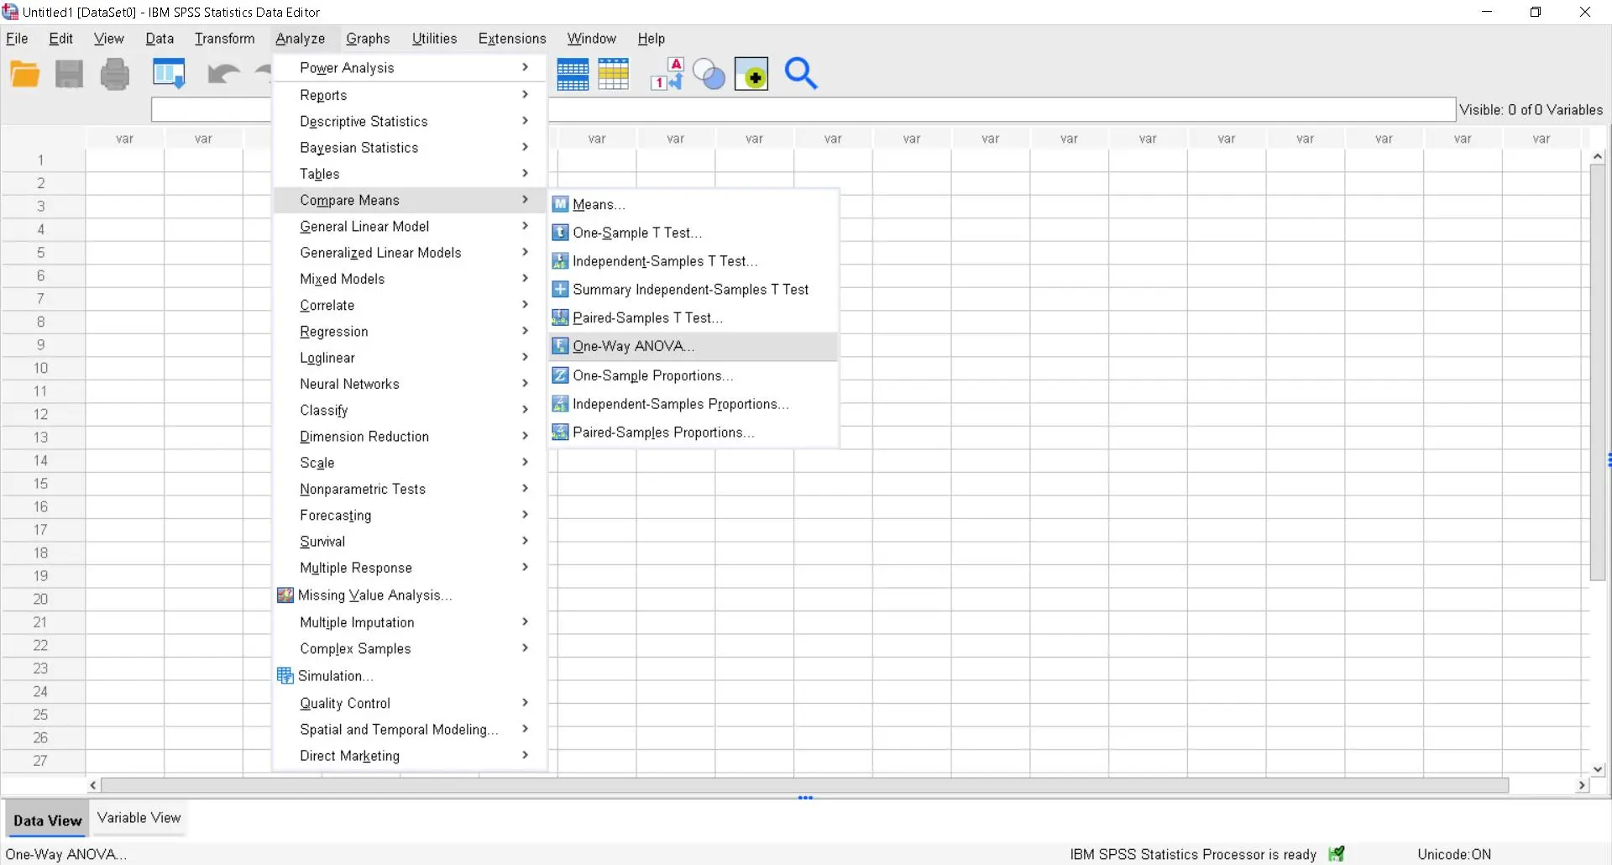Open the Graphs menu
1612x865 pixels.
pyautogui.click(x=368, y=39)
